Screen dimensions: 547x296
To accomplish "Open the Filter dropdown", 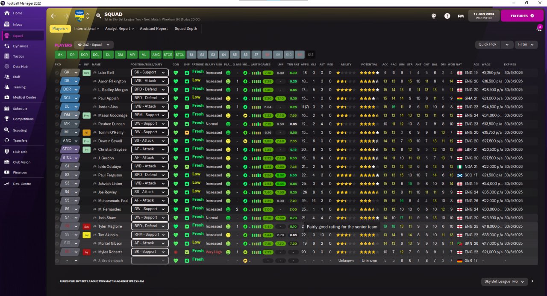I will pos(526,44).
